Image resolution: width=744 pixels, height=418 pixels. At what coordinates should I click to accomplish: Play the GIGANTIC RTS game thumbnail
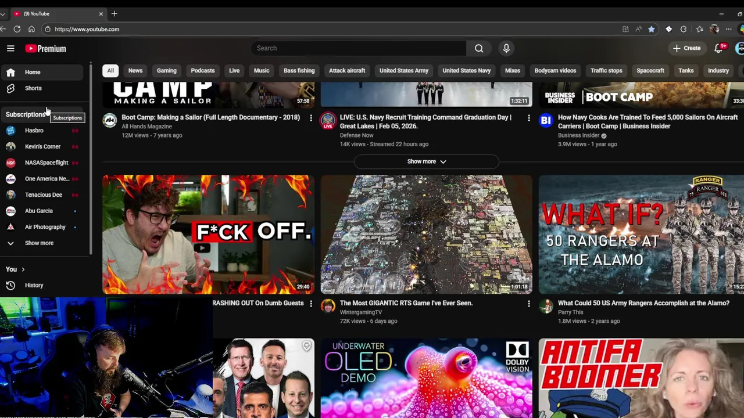[x=427, y=235]
